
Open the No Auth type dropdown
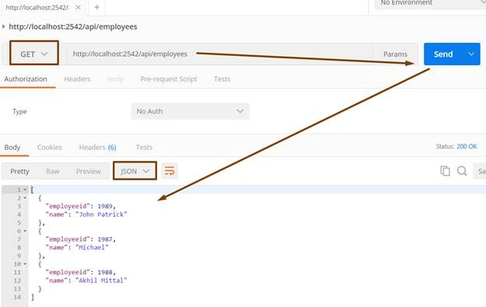[190, 111]
